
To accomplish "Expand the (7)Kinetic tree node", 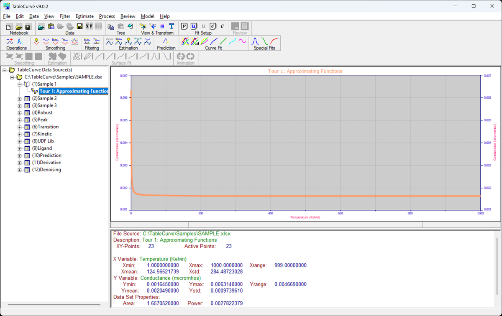I will (20, 134).
